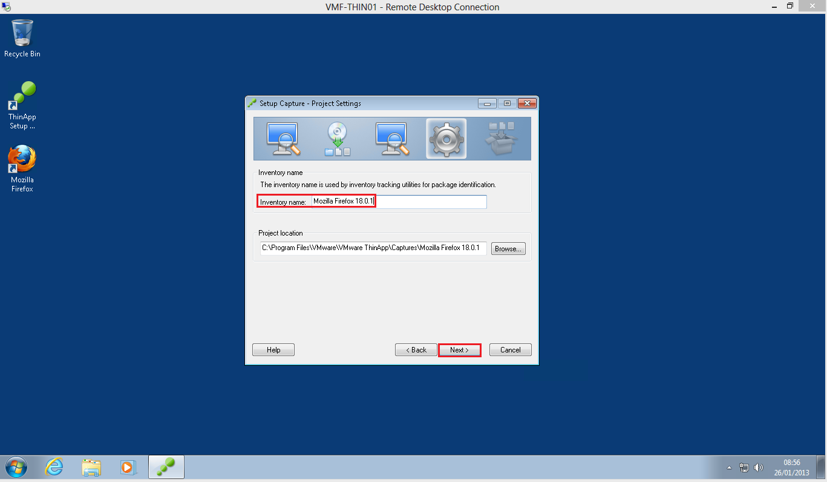Open the Windows Start menu

point(16,467)
